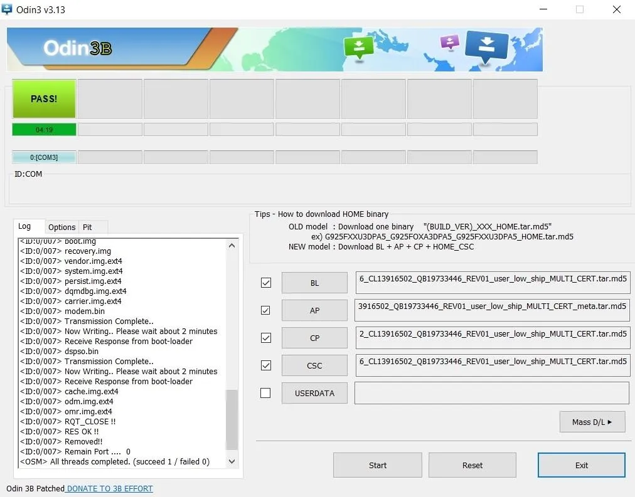
Task: Click the 04:19 green progress bar
Action: point(44,129)
